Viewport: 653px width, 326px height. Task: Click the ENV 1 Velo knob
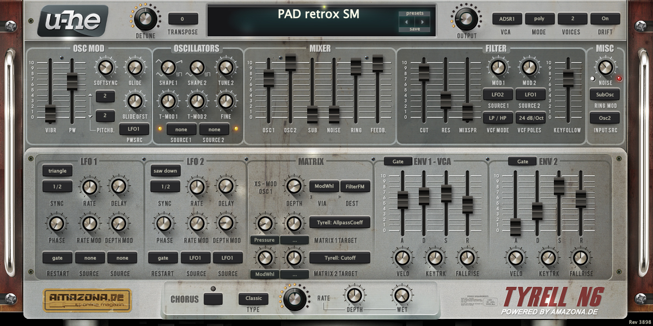pos(402,258)
